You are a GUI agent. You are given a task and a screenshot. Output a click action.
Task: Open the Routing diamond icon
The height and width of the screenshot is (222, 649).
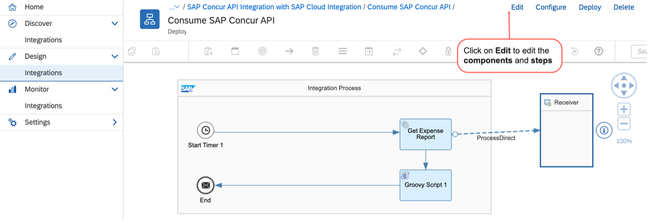click(x=423, y=51)
